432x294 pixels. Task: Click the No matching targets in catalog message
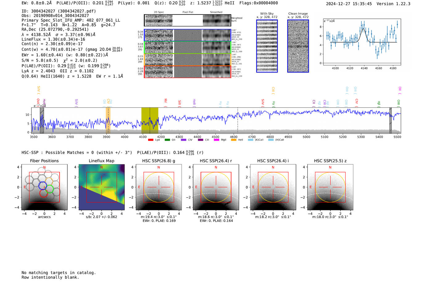(x=59, y=273)
